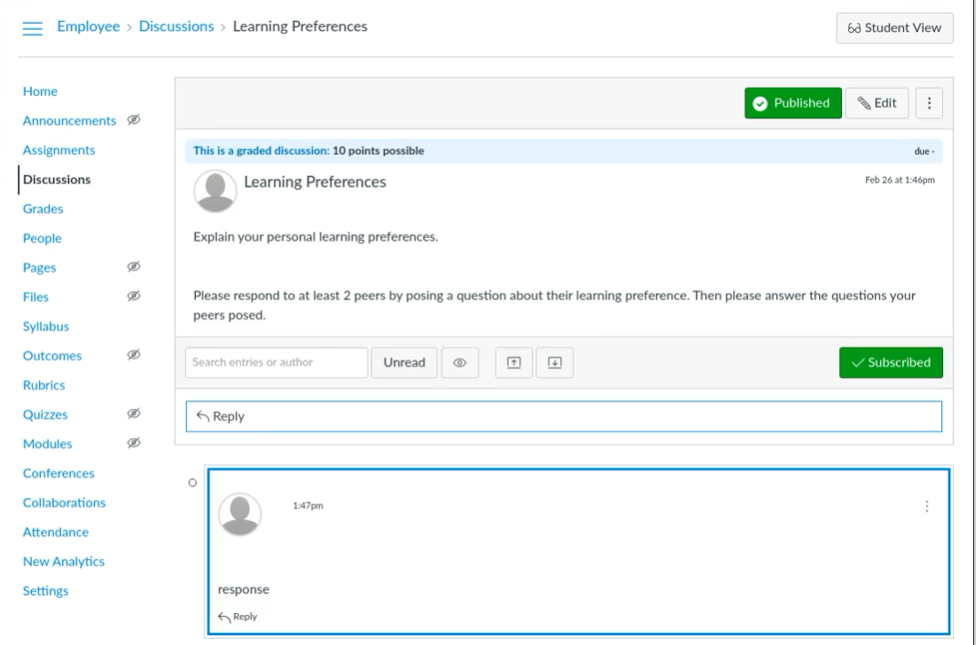The height and width of the screenshot is (645, 976).
Task: Toggle the green Published button
Action: (791, 103)
